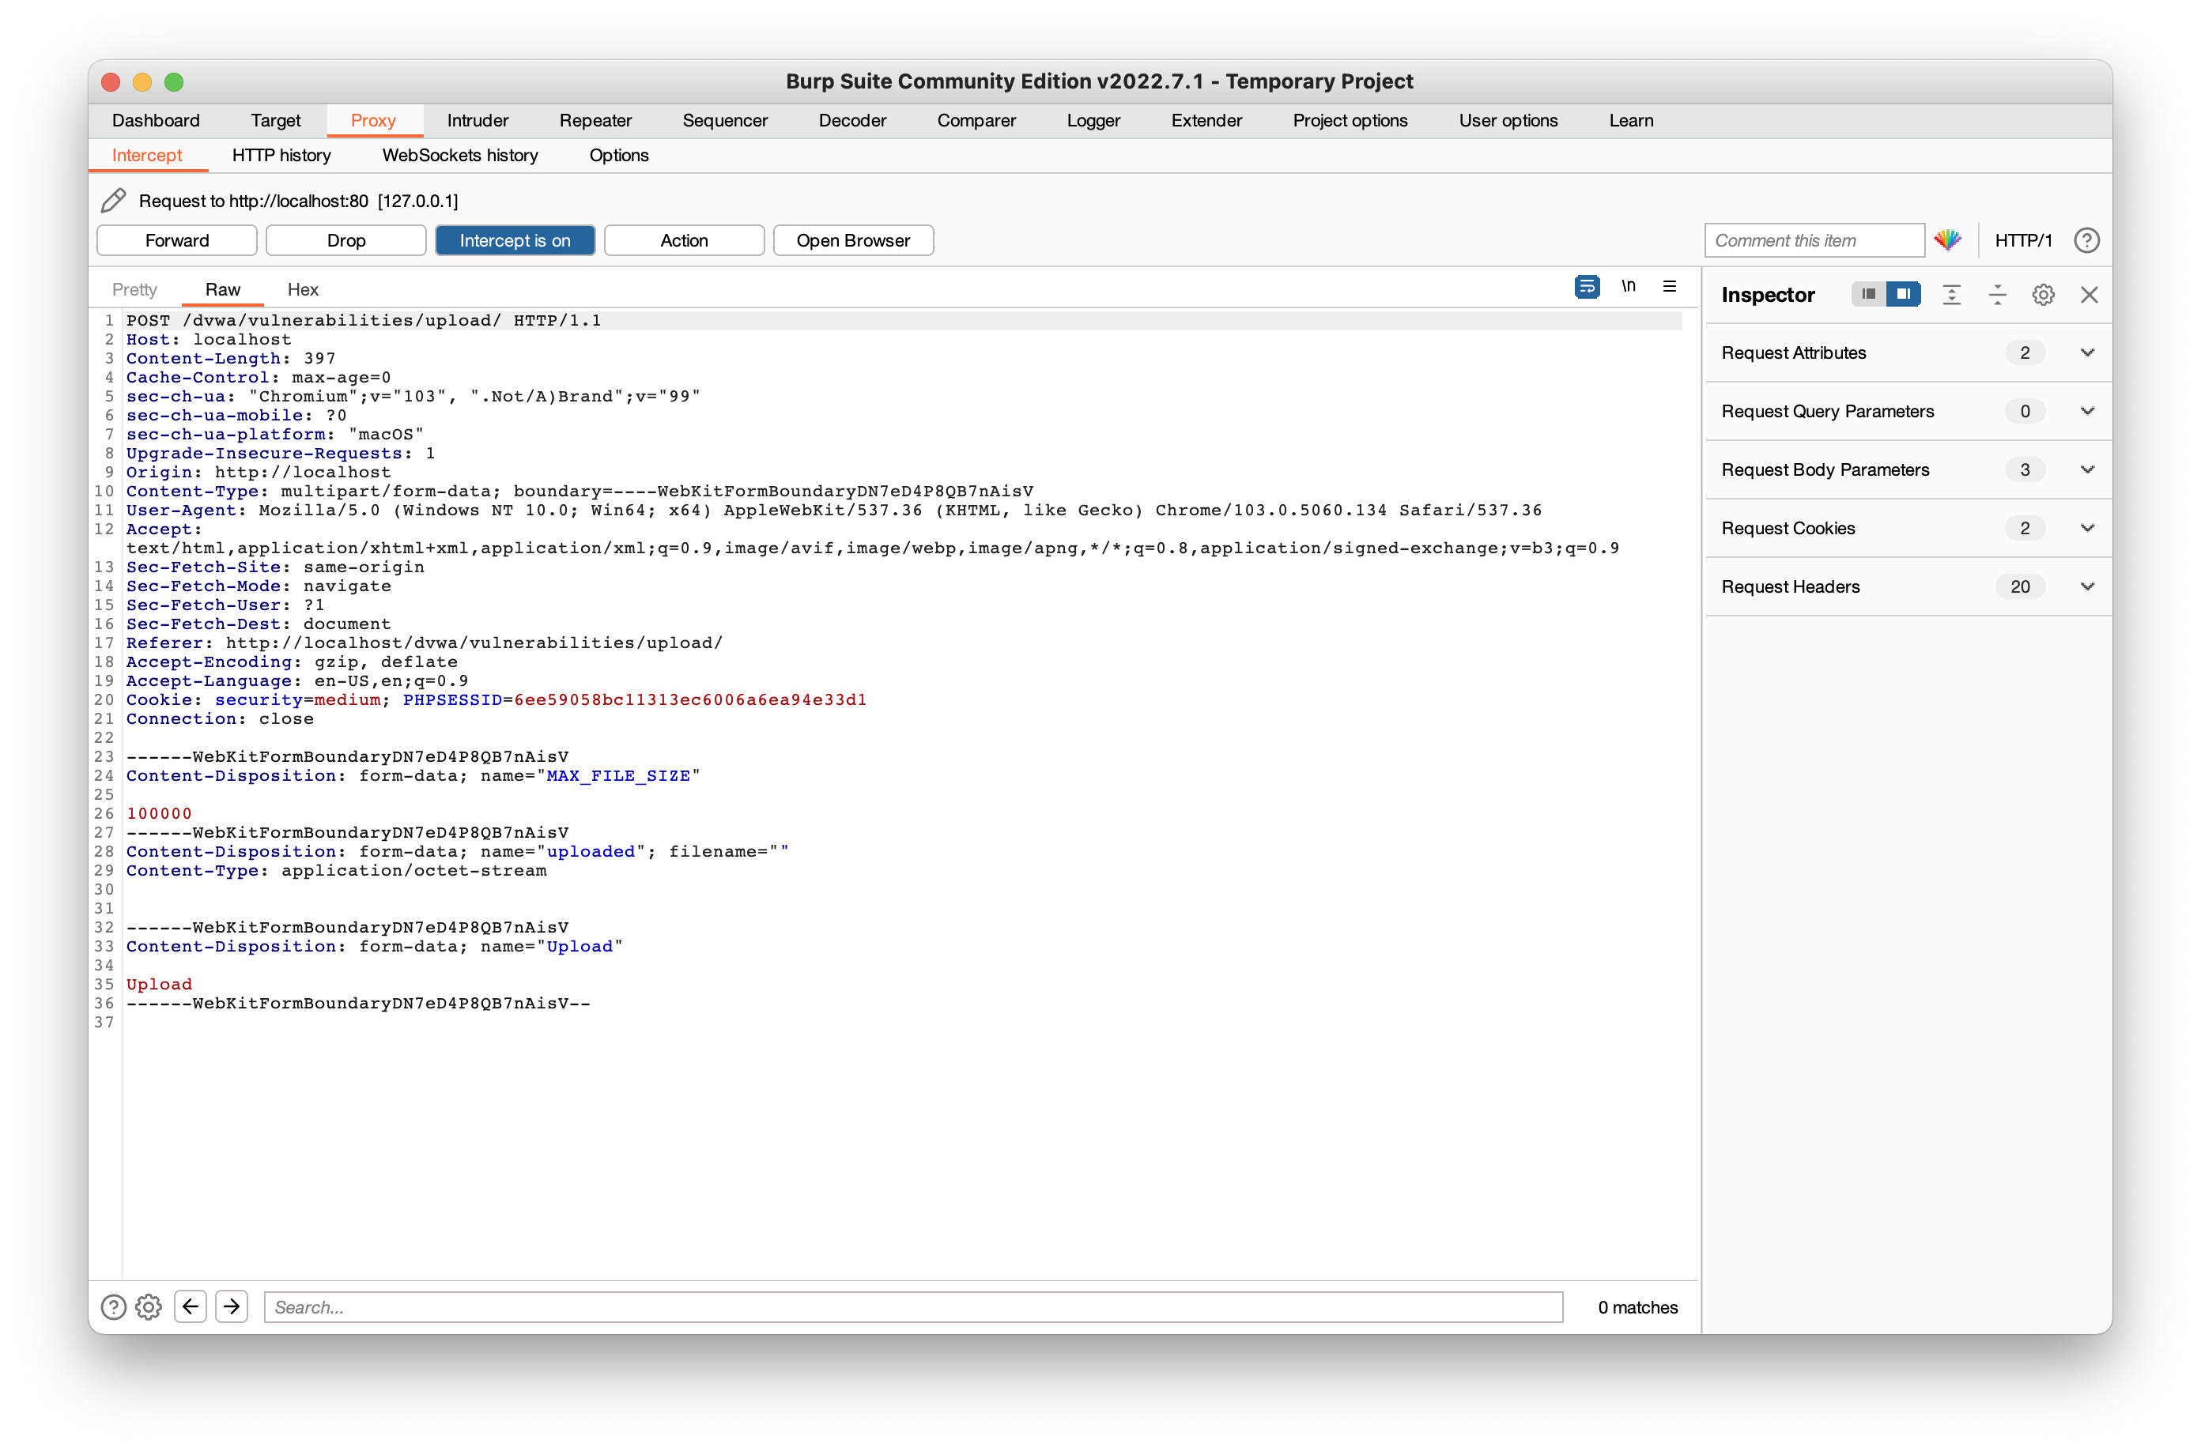This screenshot has height=1451, width=2201.
Task: Click the red Upload body value
Action: 159,984
